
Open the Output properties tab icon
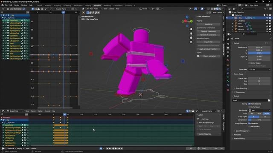pyautogui.click(x=228, y=48)
